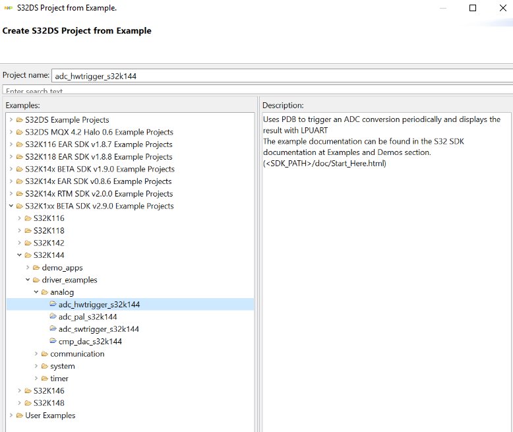Click the S32K118 subfolder icon
Viewport: 513px width, 432px height.
[28, 231]
